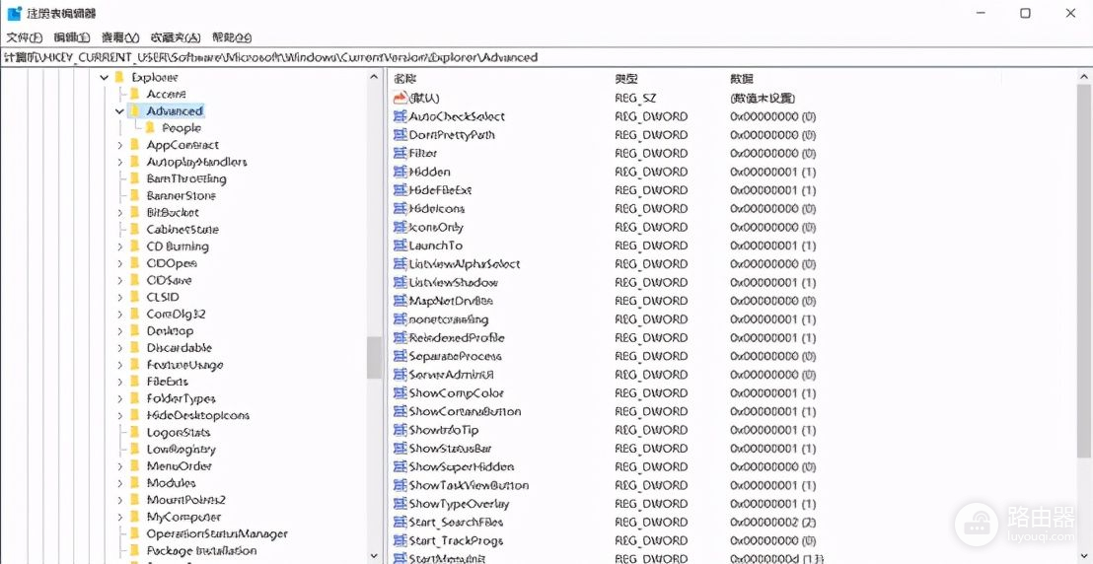
Task: Expand the CD Burning tree node
Action: click(119, 247)
